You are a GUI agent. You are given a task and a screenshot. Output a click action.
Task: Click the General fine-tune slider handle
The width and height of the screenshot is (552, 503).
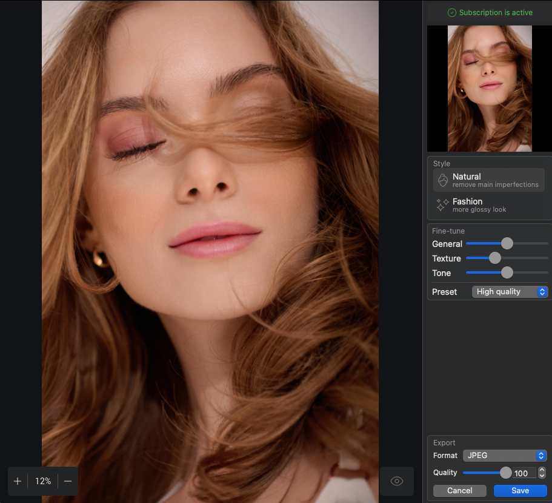pos(507,243)
